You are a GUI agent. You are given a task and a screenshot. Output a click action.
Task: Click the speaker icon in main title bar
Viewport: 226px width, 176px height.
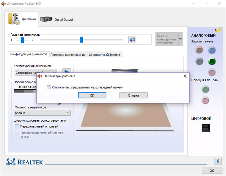tap(3, 3)
